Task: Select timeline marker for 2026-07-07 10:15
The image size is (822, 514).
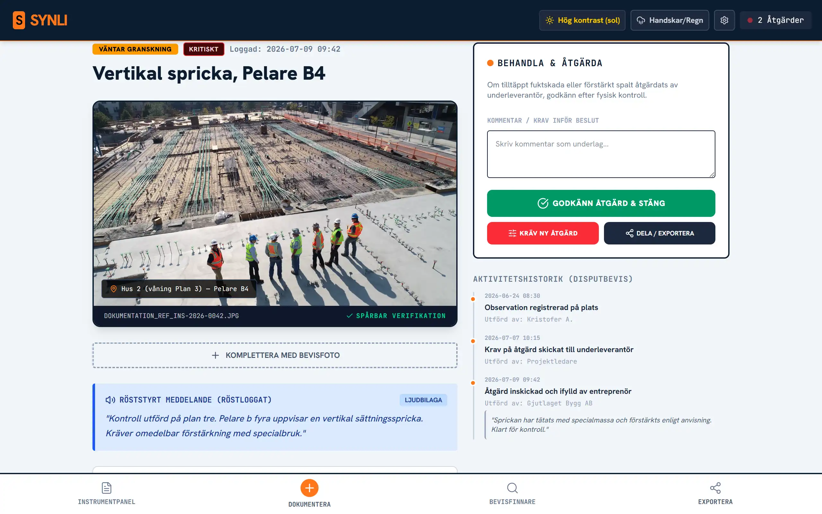Action: (473, 341)
